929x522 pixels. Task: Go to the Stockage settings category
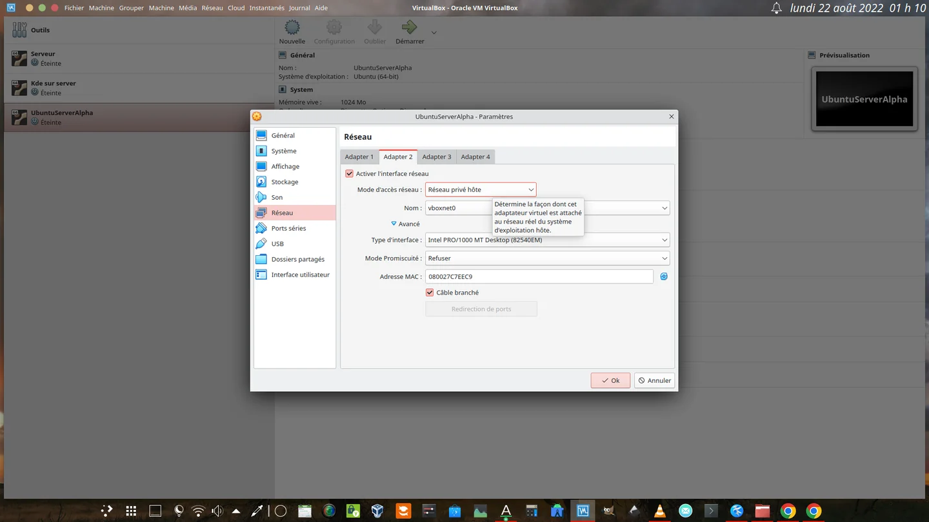click(295, 182)
